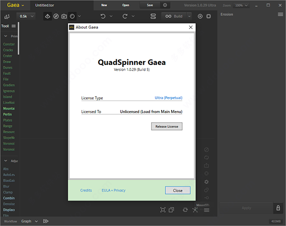Select the Constant node
This screenshot has width=286, height=226.
[9, 44]
